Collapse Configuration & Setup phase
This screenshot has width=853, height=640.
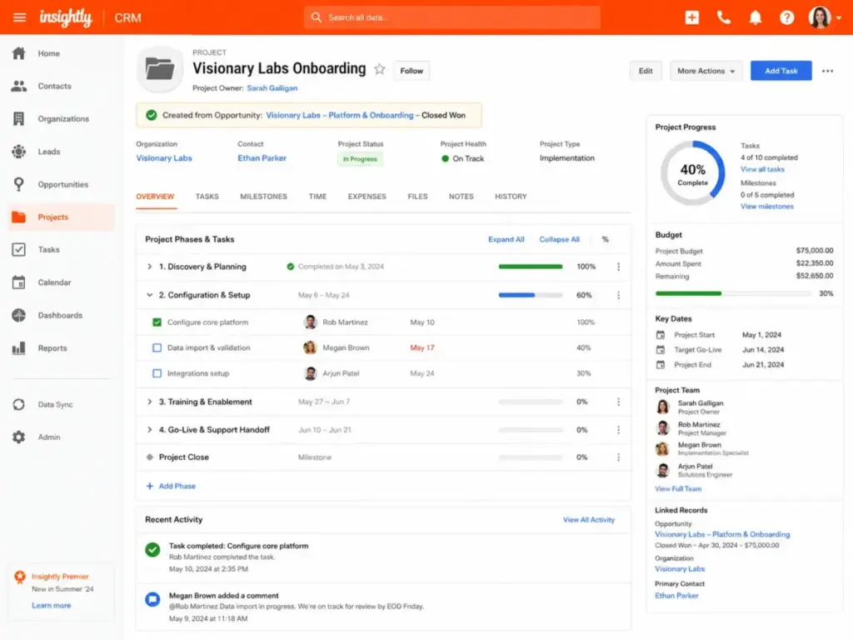tap(150, 295)
